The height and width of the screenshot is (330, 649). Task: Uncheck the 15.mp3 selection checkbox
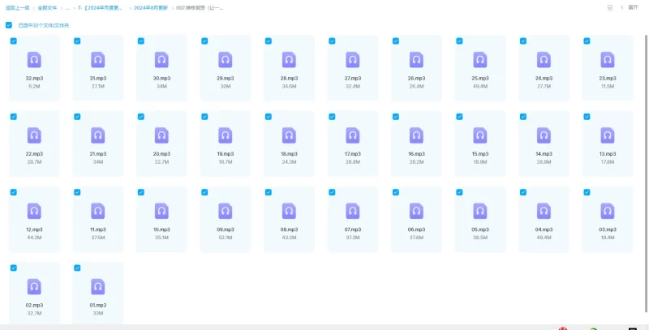pos(458,116)
